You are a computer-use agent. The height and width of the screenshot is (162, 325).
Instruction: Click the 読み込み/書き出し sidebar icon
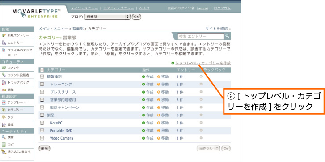[4, 153]
